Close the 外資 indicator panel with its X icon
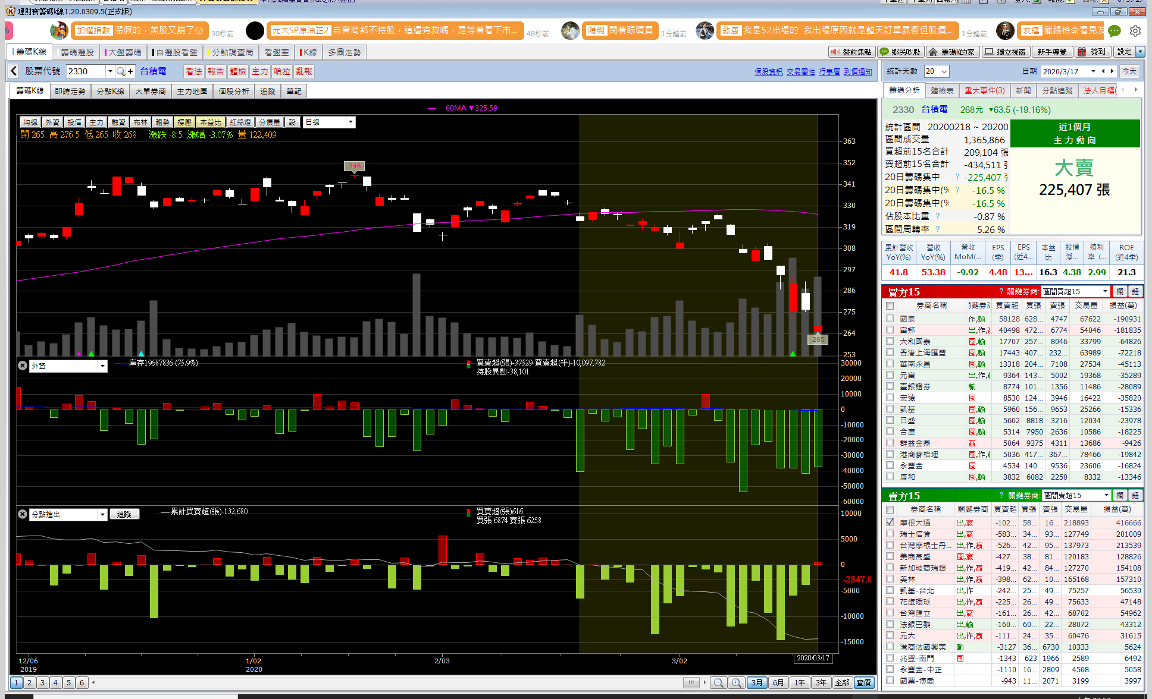This screenshot has width=1152, height=699. pos(23,366)
